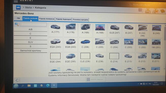Screen dimensions: 166x93
Task: Focus the model search input field
Action: 33,25
